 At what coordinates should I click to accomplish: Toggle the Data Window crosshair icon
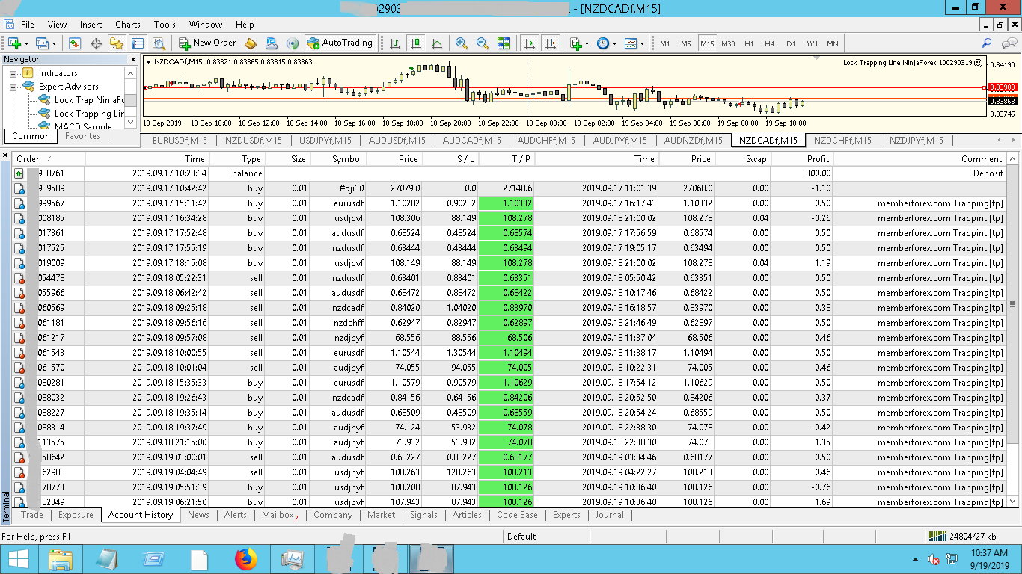pos(96,43)
